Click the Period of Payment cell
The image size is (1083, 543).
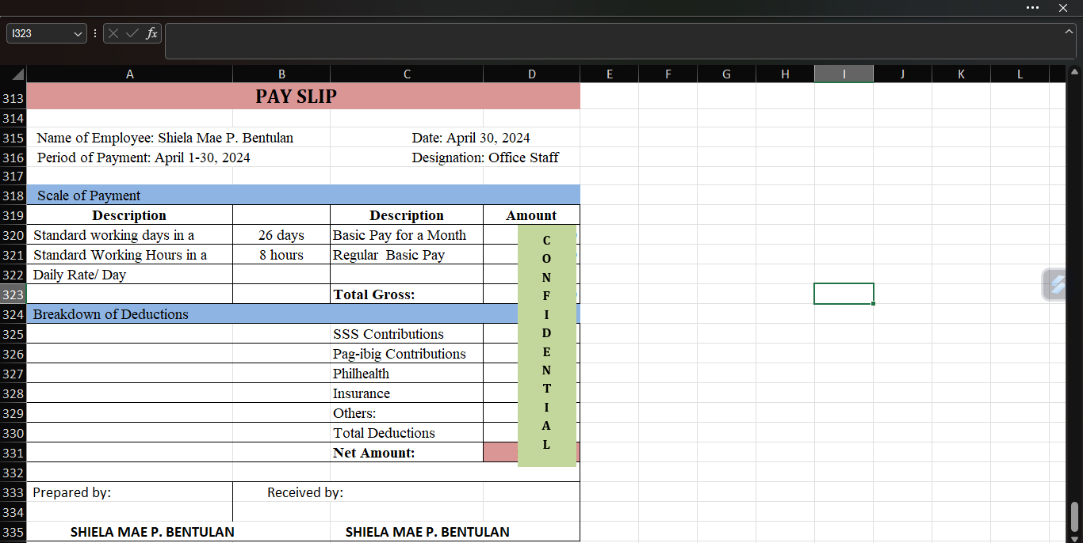[x=144, y=158]
